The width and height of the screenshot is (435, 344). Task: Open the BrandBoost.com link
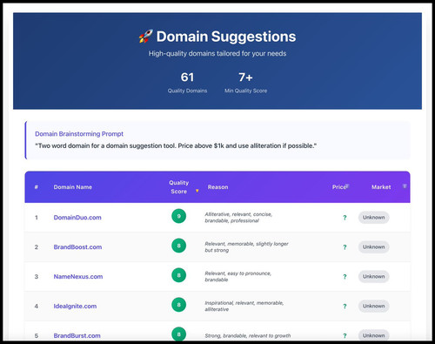(x=77, y=247)
